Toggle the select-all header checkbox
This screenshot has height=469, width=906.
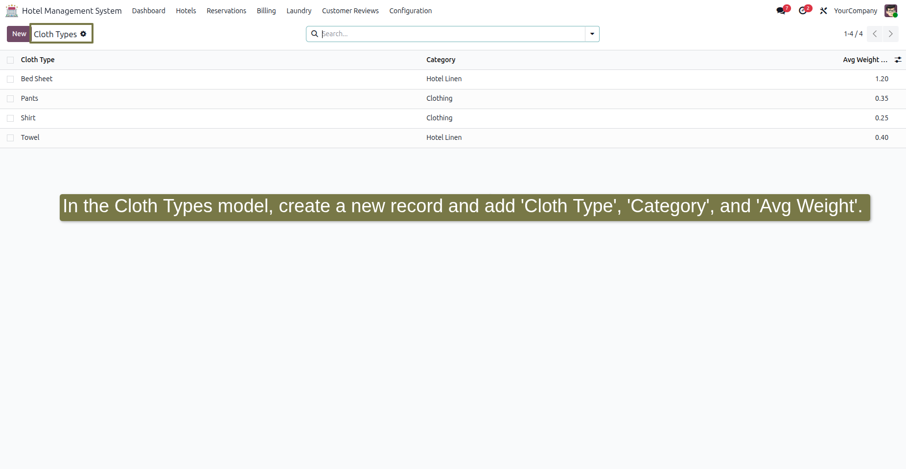click(x=10, y=60)
